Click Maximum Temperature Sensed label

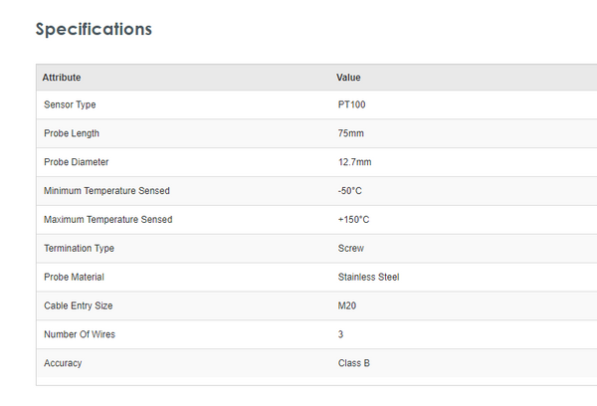coord(107,220)
